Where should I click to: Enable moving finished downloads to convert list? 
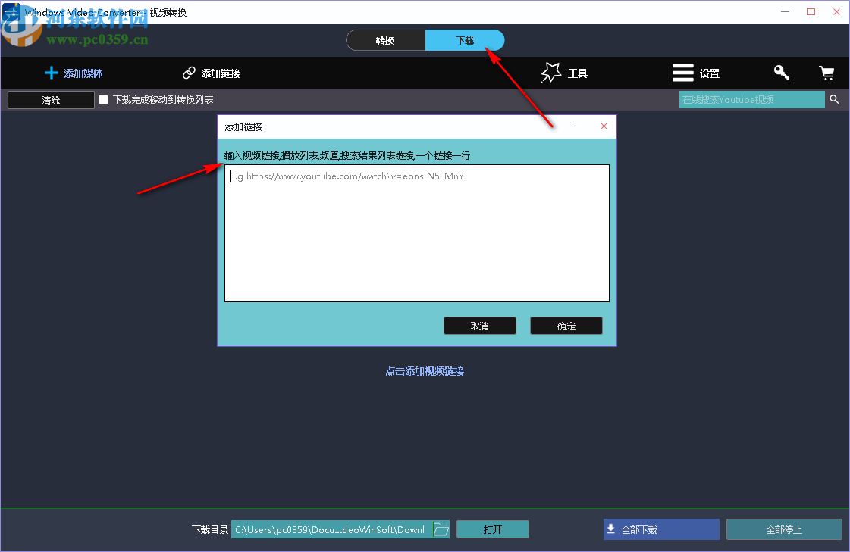pos(103,98)
